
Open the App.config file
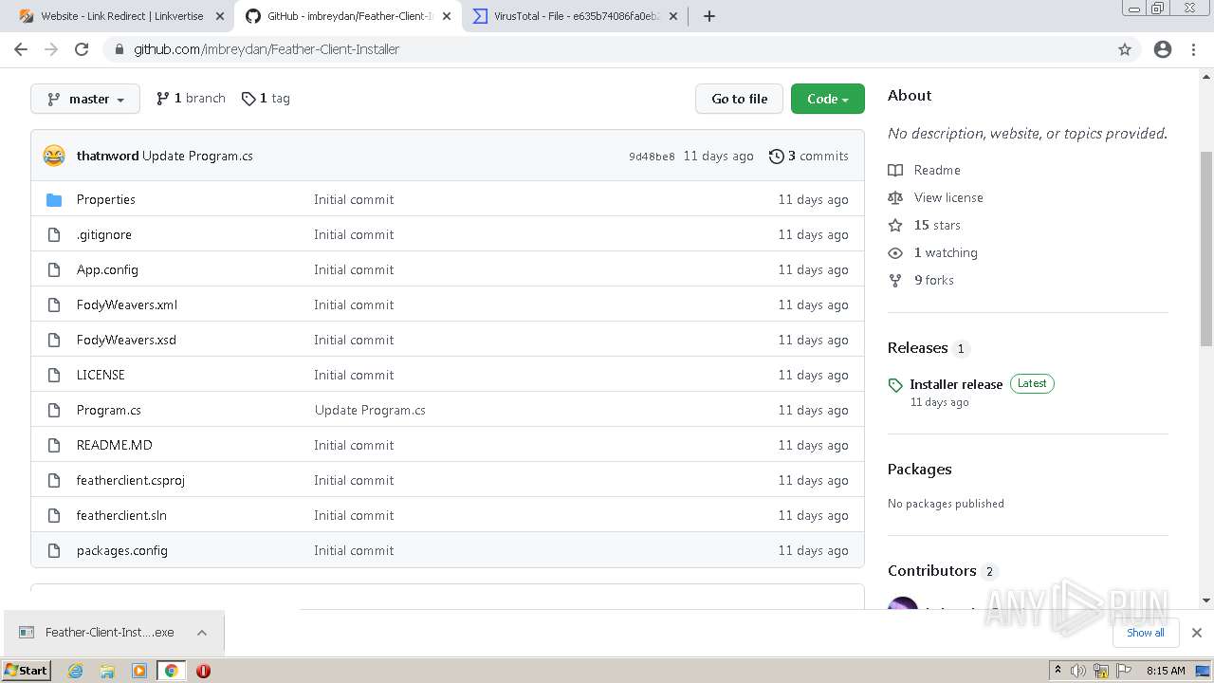point(107,269)
